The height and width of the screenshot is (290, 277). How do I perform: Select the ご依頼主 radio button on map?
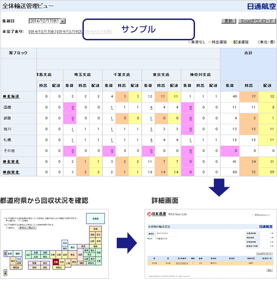(x=19, y=221)
